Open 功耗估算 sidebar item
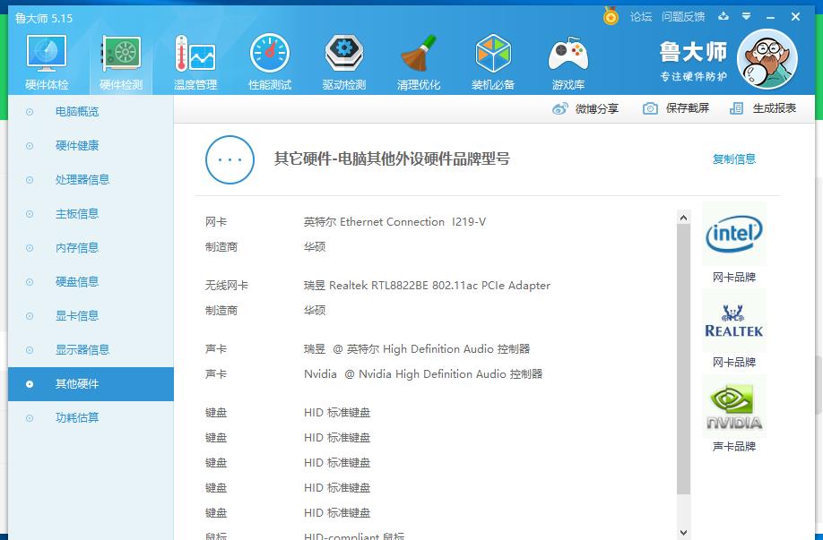 [x=77, y=418]
